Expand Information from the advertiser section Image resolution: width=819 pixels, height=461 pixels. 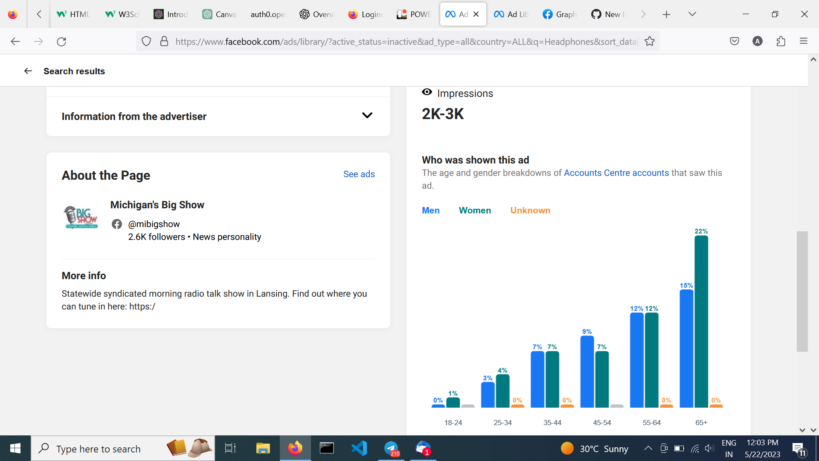click(367, 116)
